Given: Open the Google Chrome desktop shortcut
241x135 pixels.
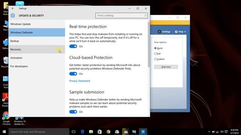Looking at the screenshot, I should click(x=6, y=118).
